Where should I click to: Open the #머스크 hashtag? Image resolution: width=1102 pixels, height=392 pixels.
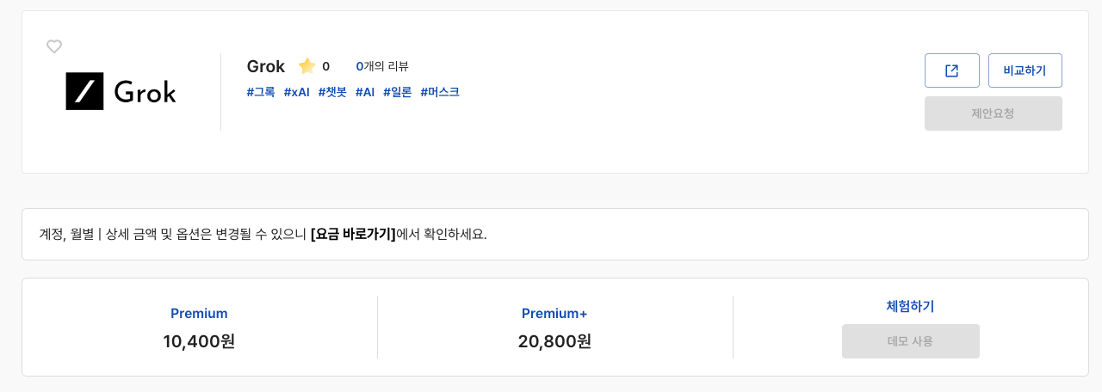[x=440, y=92]
